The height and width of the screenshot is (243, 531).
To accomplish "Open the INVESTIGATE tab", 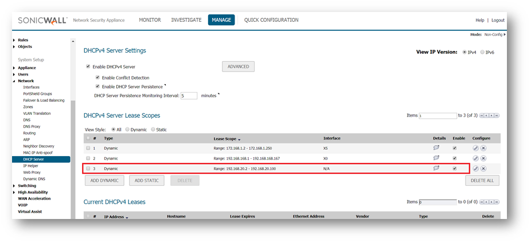I will (x=186, y=20).
